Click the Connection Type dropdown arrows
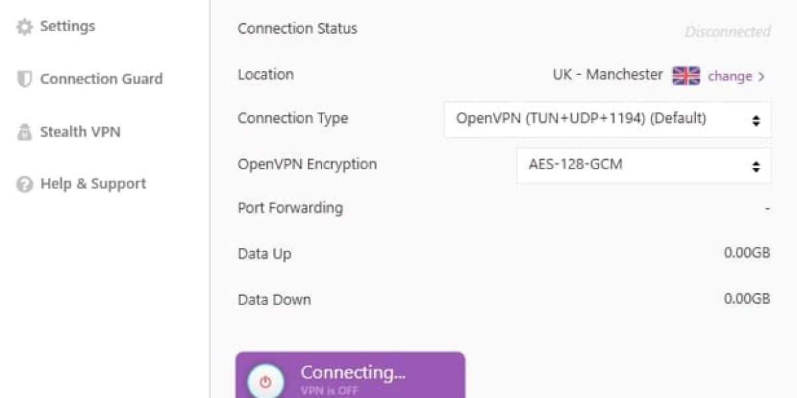Image resolution: width=797 pixels, height=398 pixels. 756,121
